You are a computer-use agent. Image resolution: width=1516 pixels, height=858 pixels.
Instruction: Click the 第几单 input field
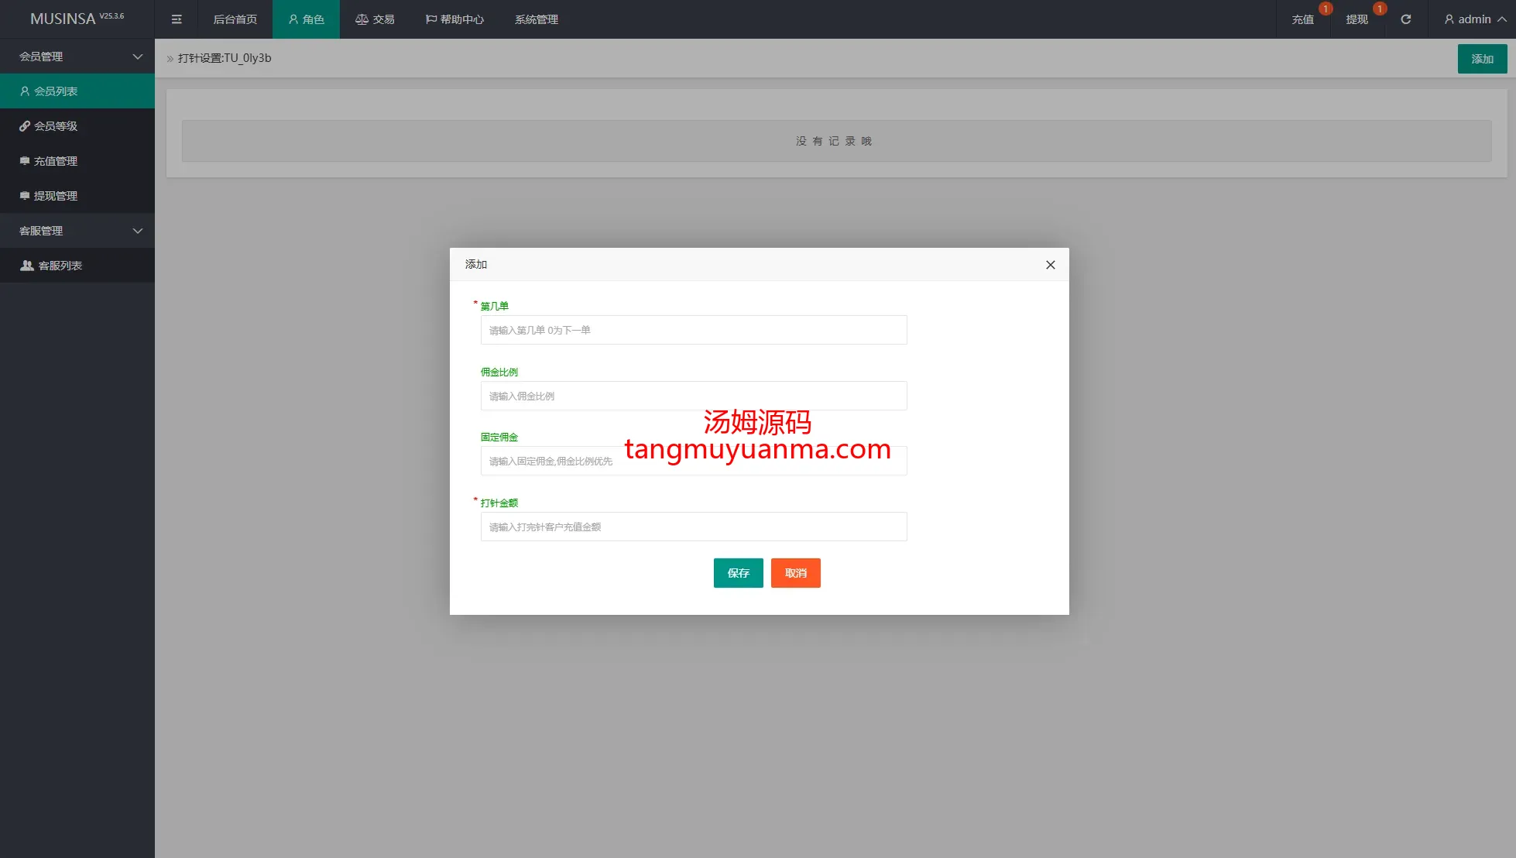[x=693, y=330]
